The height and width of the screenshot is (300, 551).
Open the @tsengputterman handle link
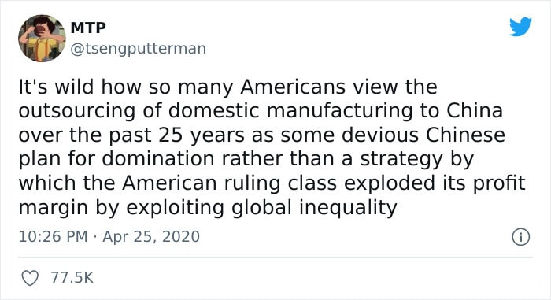tap(138, 49)
